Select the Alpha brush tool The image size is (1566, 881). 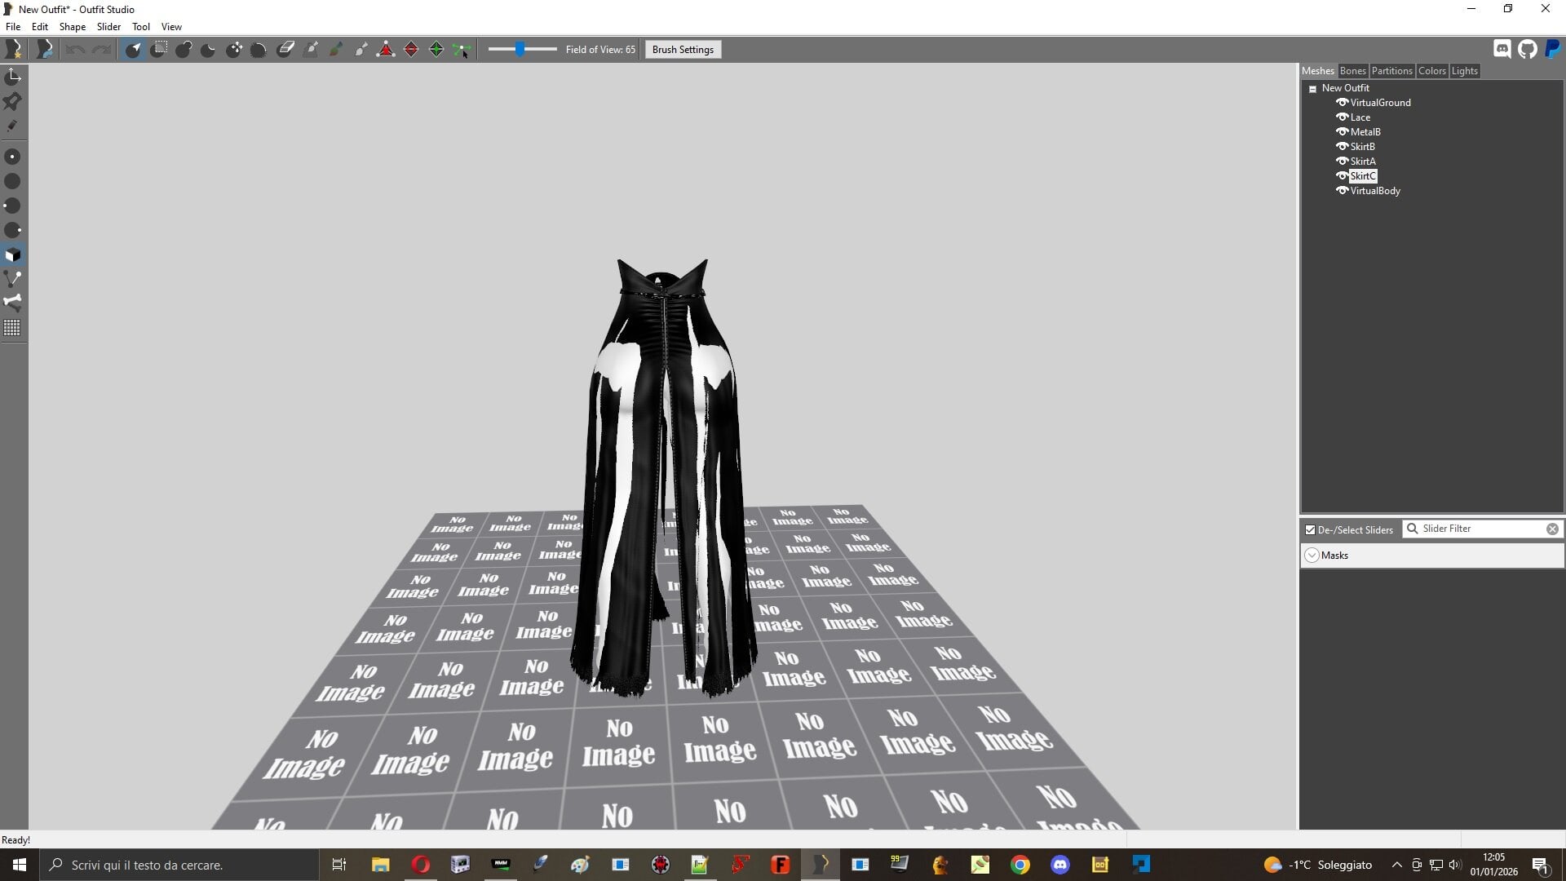[361, 50]
